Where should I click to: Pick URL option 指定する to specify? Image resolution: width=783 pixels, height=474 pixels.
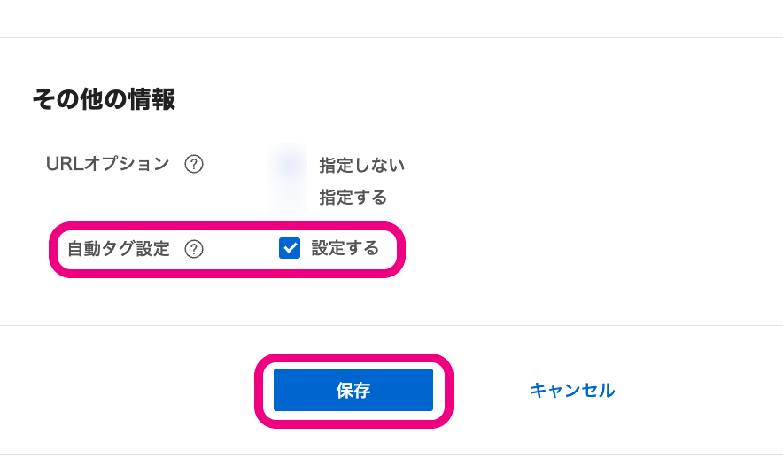pos(288,197)
